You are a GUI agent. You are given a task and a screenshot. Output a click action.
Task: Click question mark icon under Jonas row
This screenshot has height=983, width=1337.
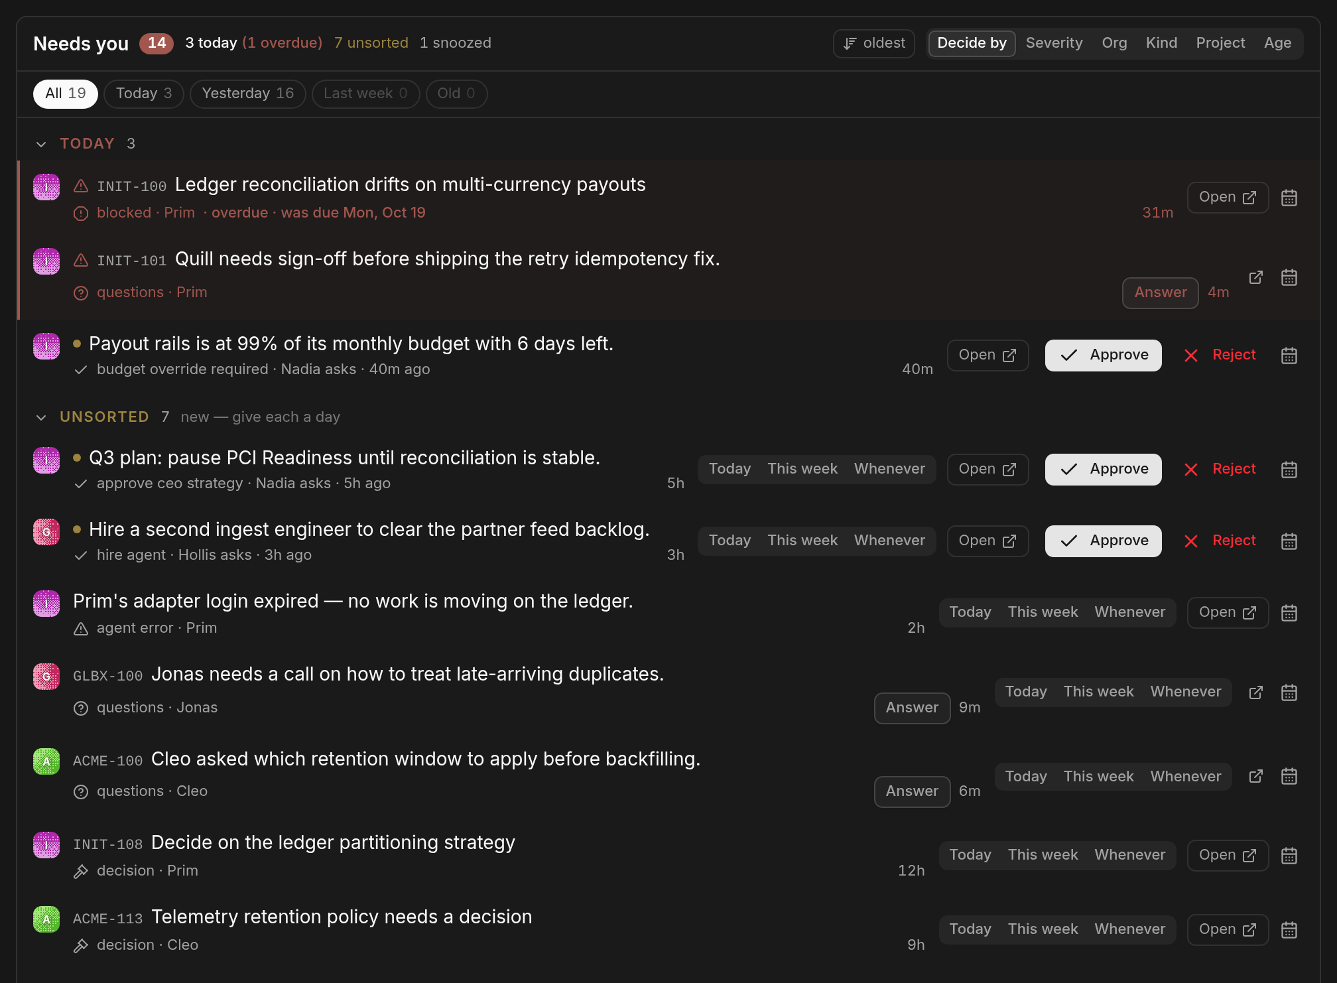tap(81, 708)
